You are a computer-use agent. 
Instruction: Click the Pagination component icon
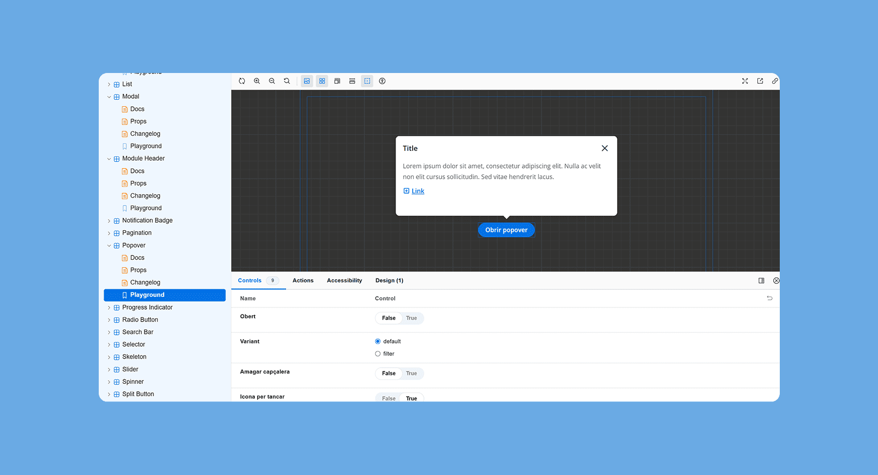[x=116, y=233]
